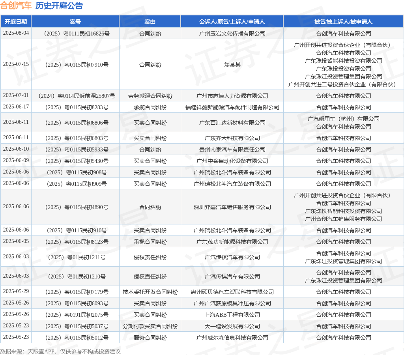Select case number 粤0115民初6093号
The width and height of the screenshot is (404, 355).
[x=77, y=303]
